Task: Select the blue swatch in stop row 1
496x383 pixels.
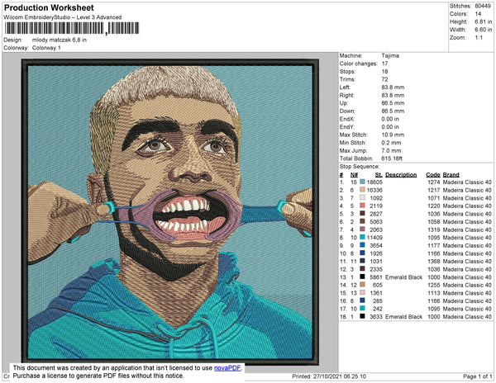Action: [x=362, y=182]
